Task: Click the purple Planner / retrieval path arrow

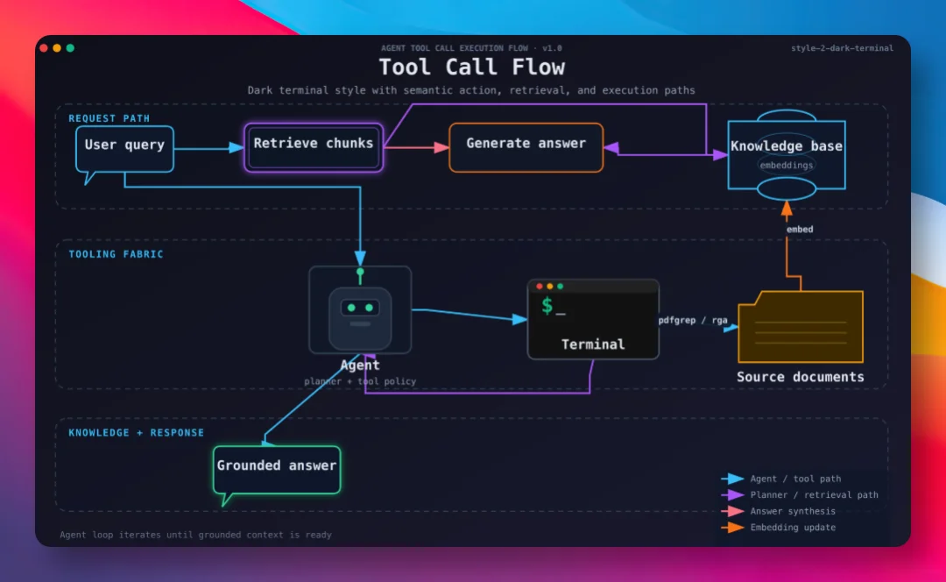Action: pos(732,495)
